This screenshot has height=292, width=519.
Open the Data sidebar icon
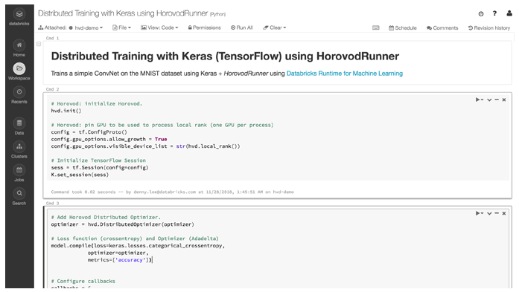click(x=19, y=123)
